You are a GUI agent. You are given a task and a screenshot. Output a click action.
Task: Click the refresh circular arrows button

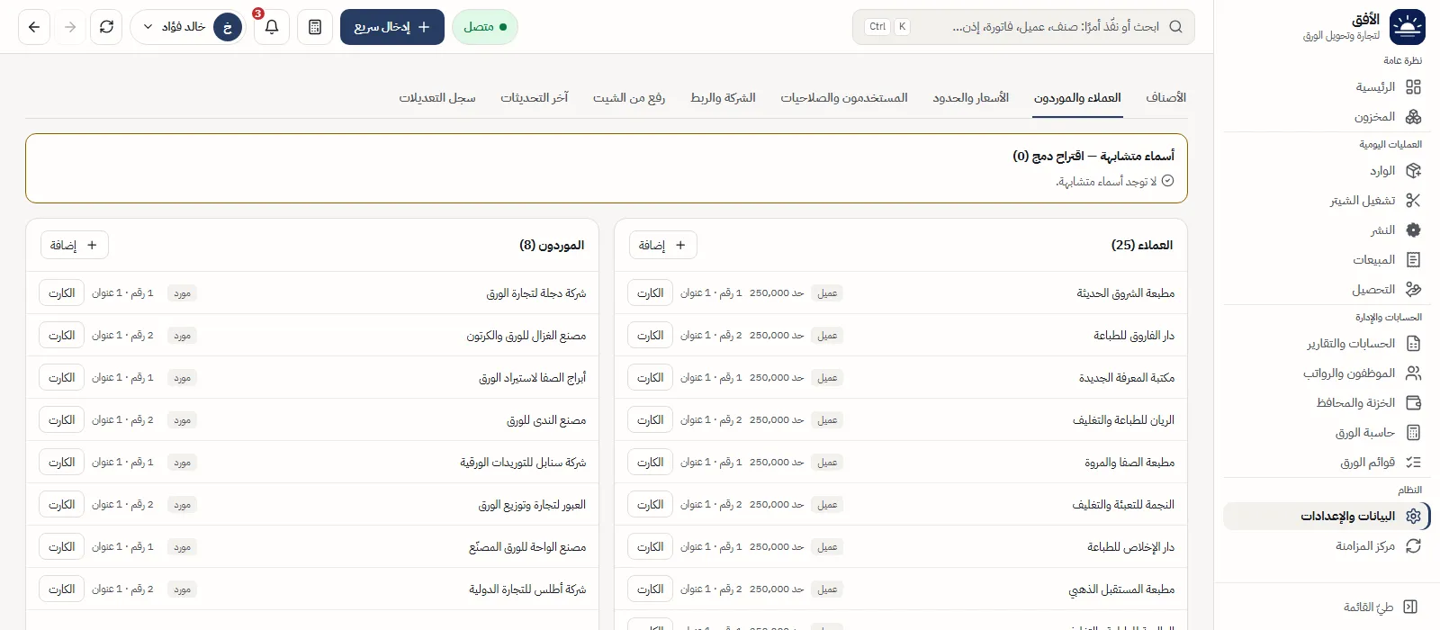point(106,27)
